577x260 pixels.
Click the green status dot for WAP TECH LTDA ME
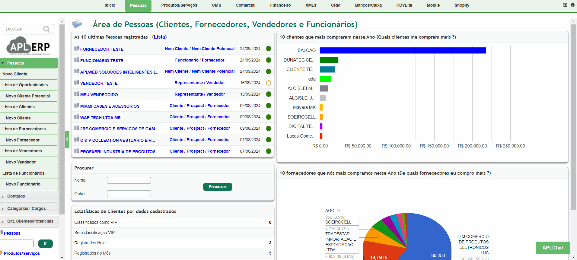tap(269, 117)
